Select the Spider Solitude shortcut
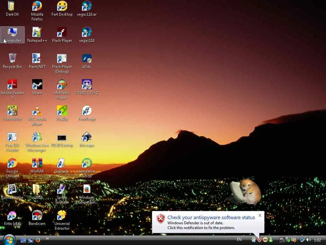This screenshot has width=326, height=245. 62,194
